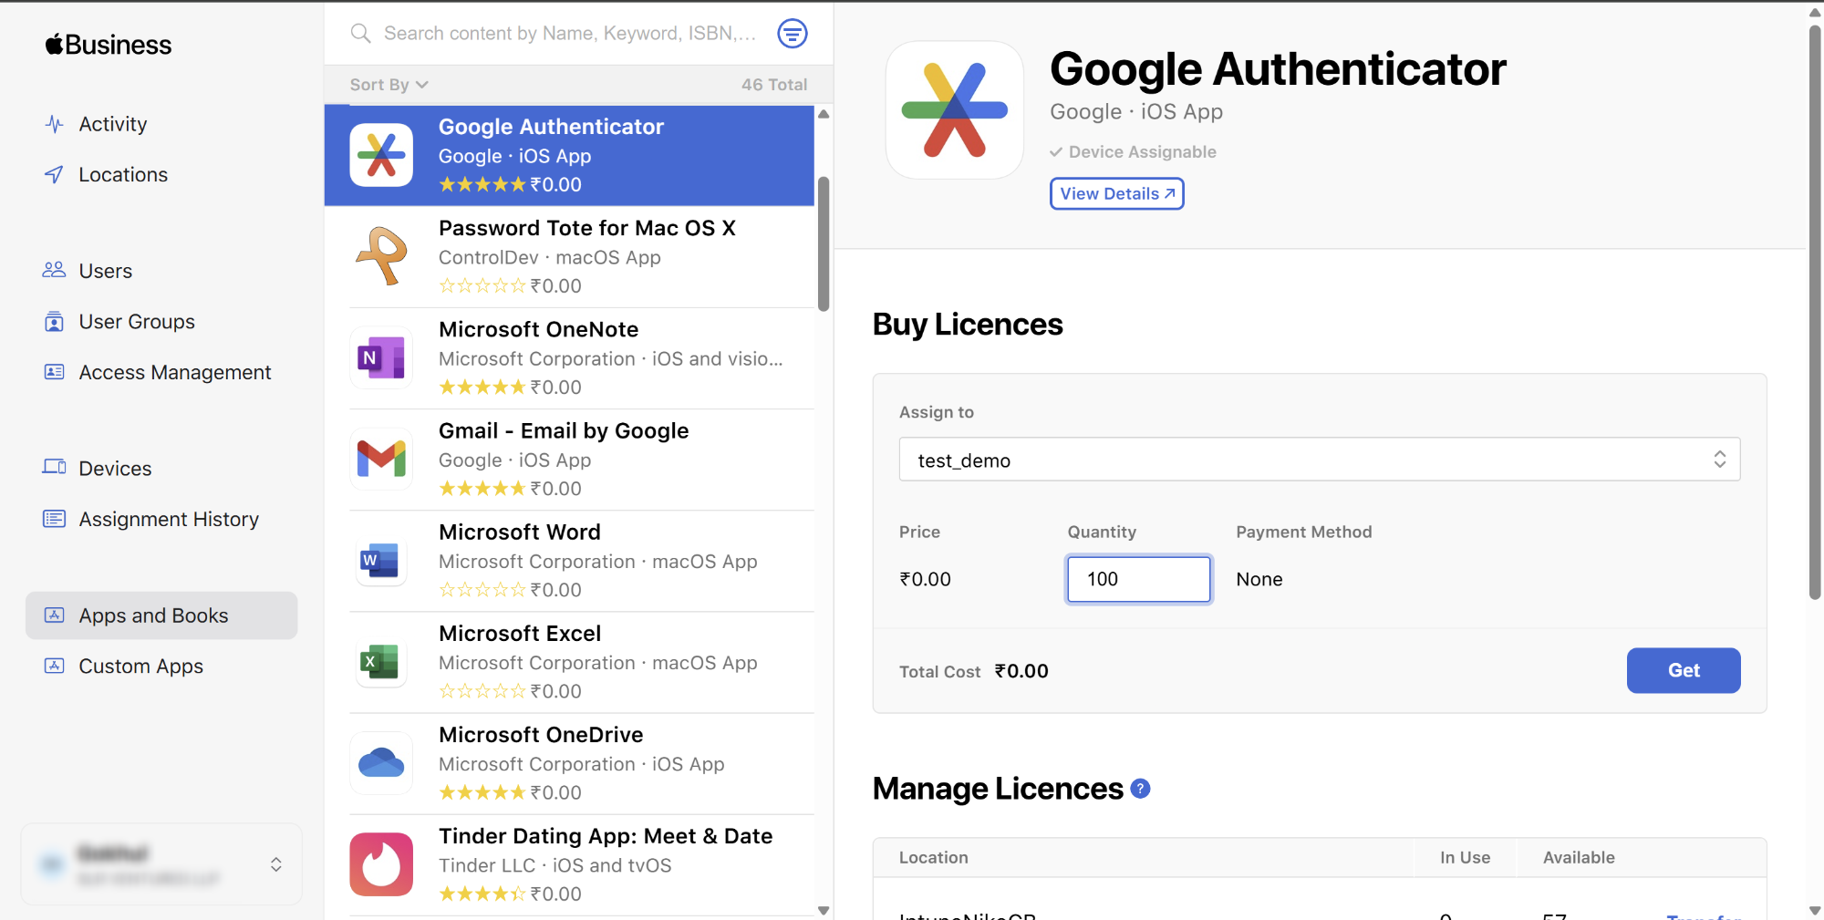Click the Assignment History list icon
This screenshot has height=920, width=1824.
[55, 519]
